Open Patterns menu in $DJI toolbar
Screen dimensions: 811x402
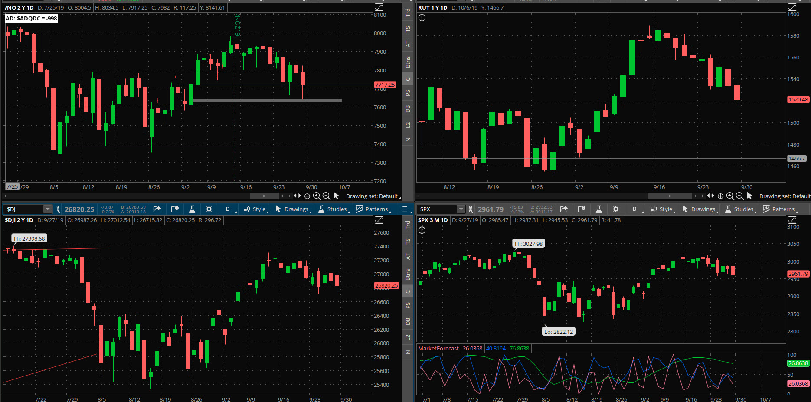point(373,209)
